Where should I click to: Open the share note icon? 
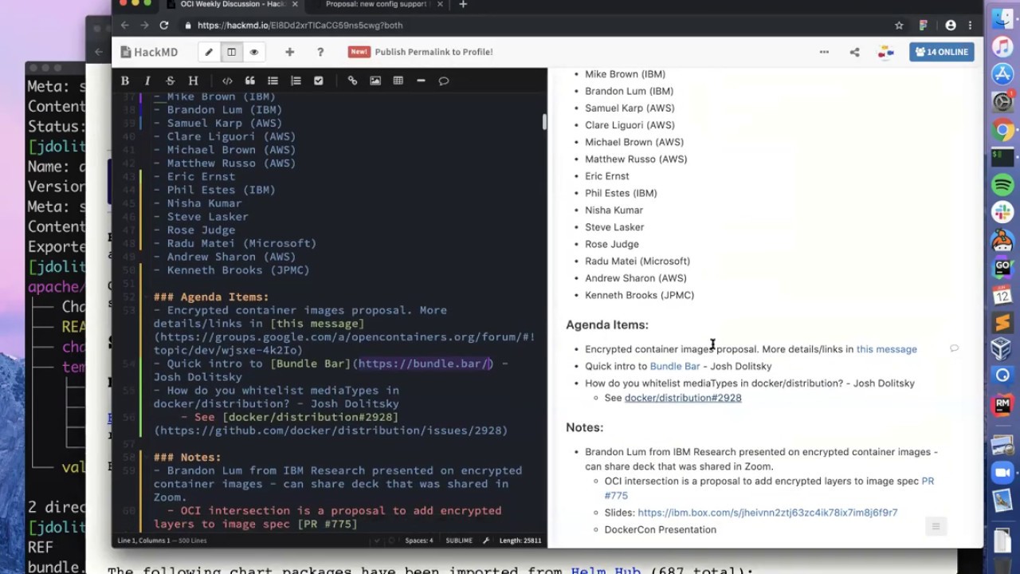(x=854, y=52)
